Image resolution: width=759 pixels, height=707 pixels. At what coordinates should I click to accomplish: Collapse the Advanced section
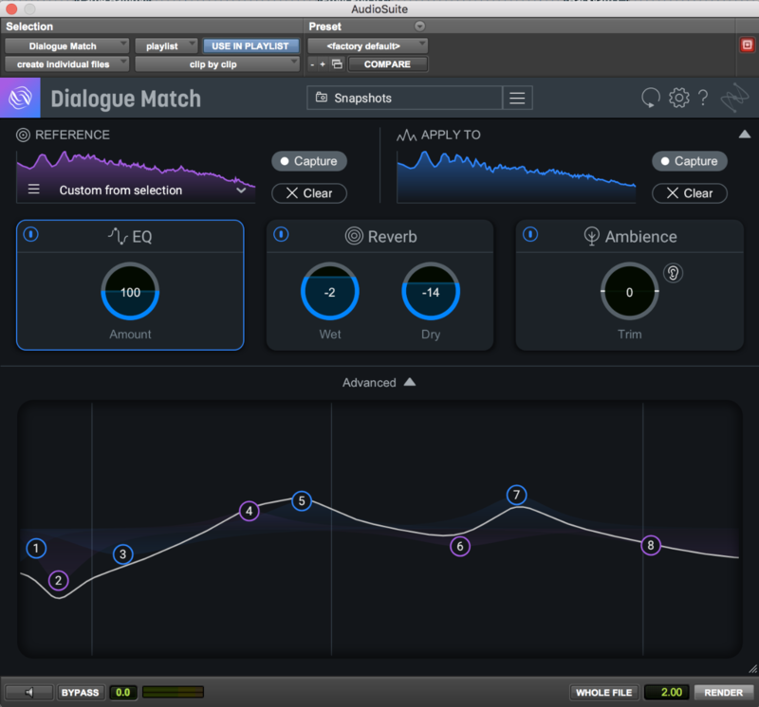tap(409, 382)
